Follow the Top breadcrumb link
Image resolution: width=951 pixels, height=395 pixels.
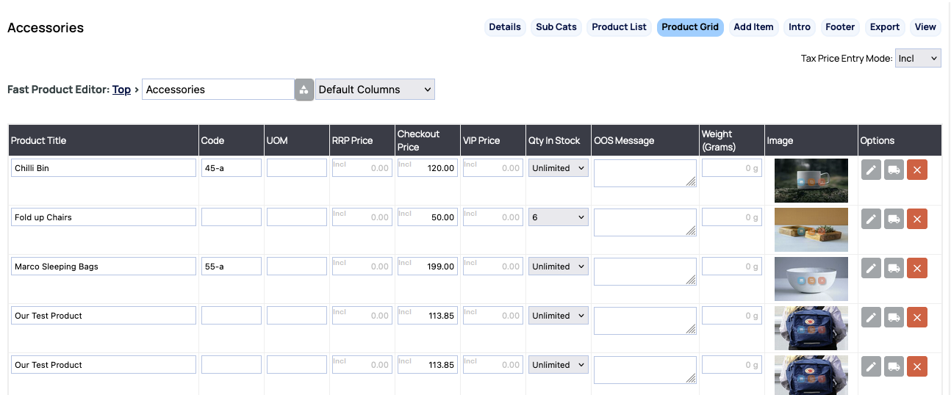[121, 90]
